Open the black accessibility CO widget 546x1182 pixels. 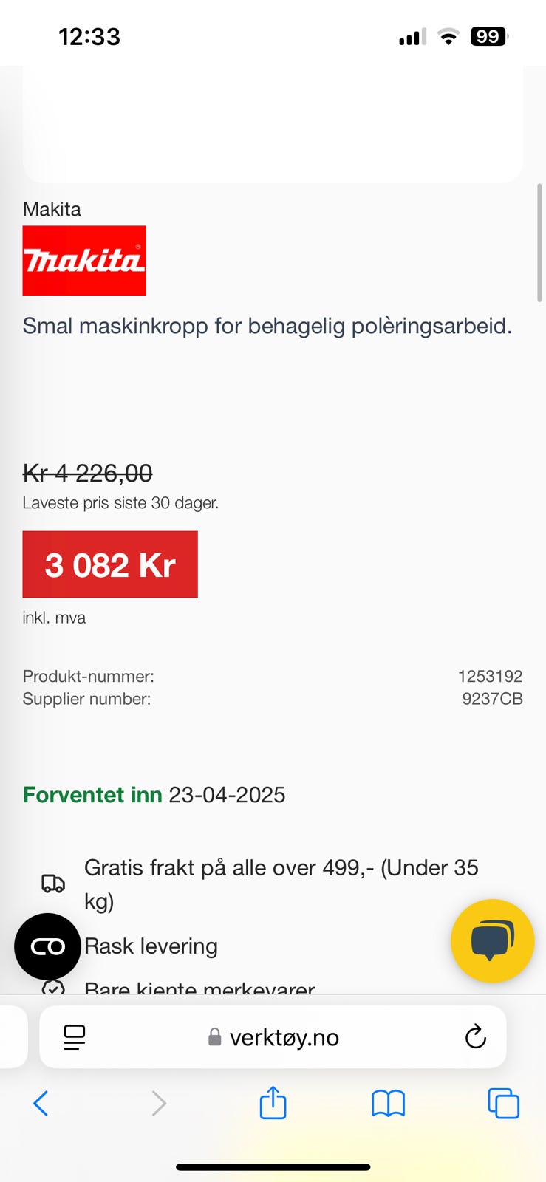coord(47,946)
